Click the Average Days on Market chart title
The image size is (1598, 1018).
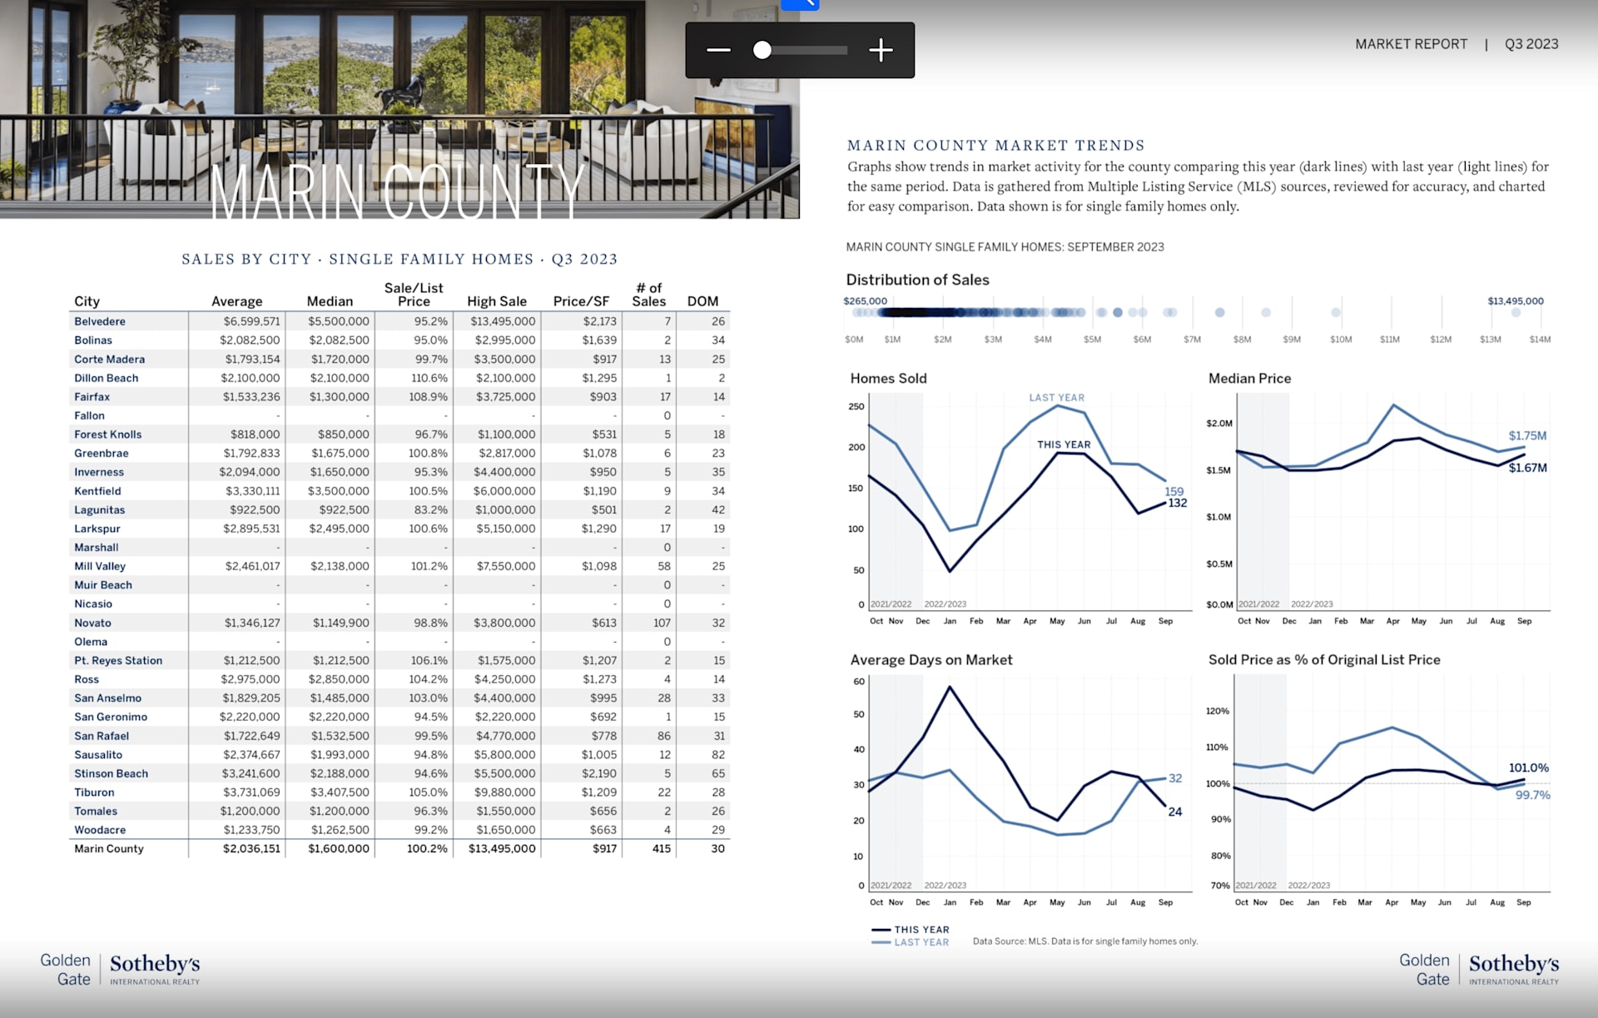931,659
